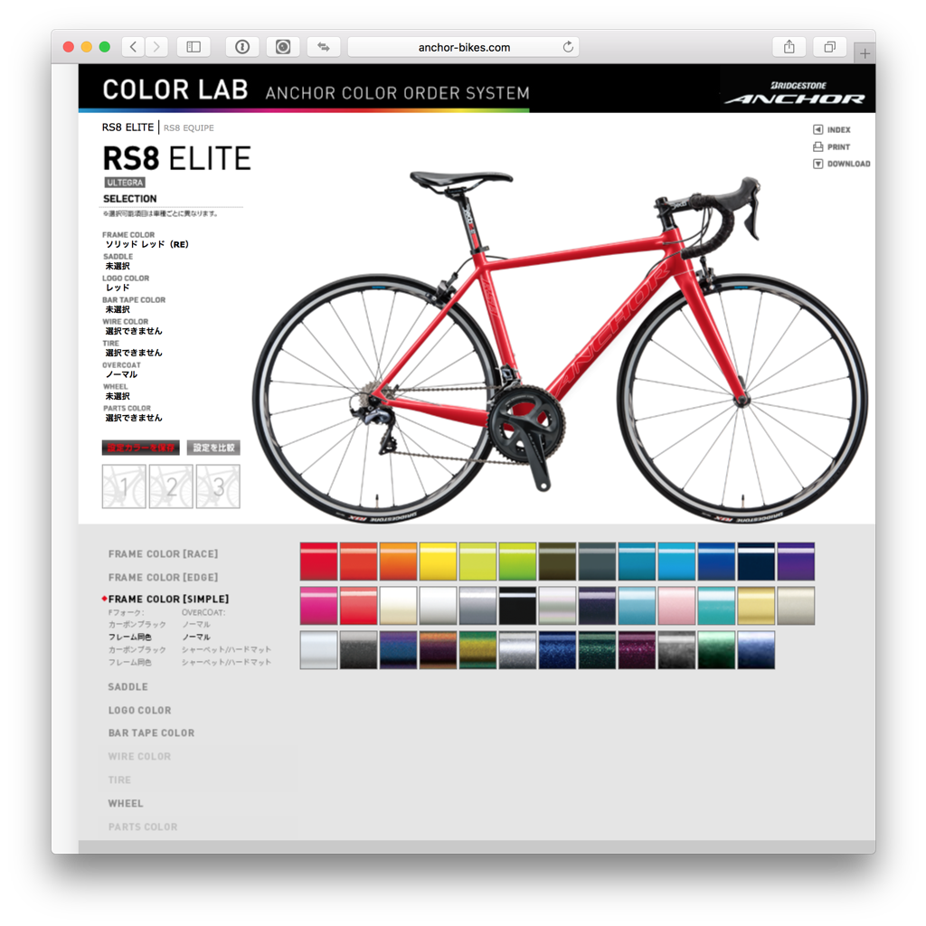Click the red save color settings button
The height and width of the screenshot is (926, 926).
click(140, 448)
